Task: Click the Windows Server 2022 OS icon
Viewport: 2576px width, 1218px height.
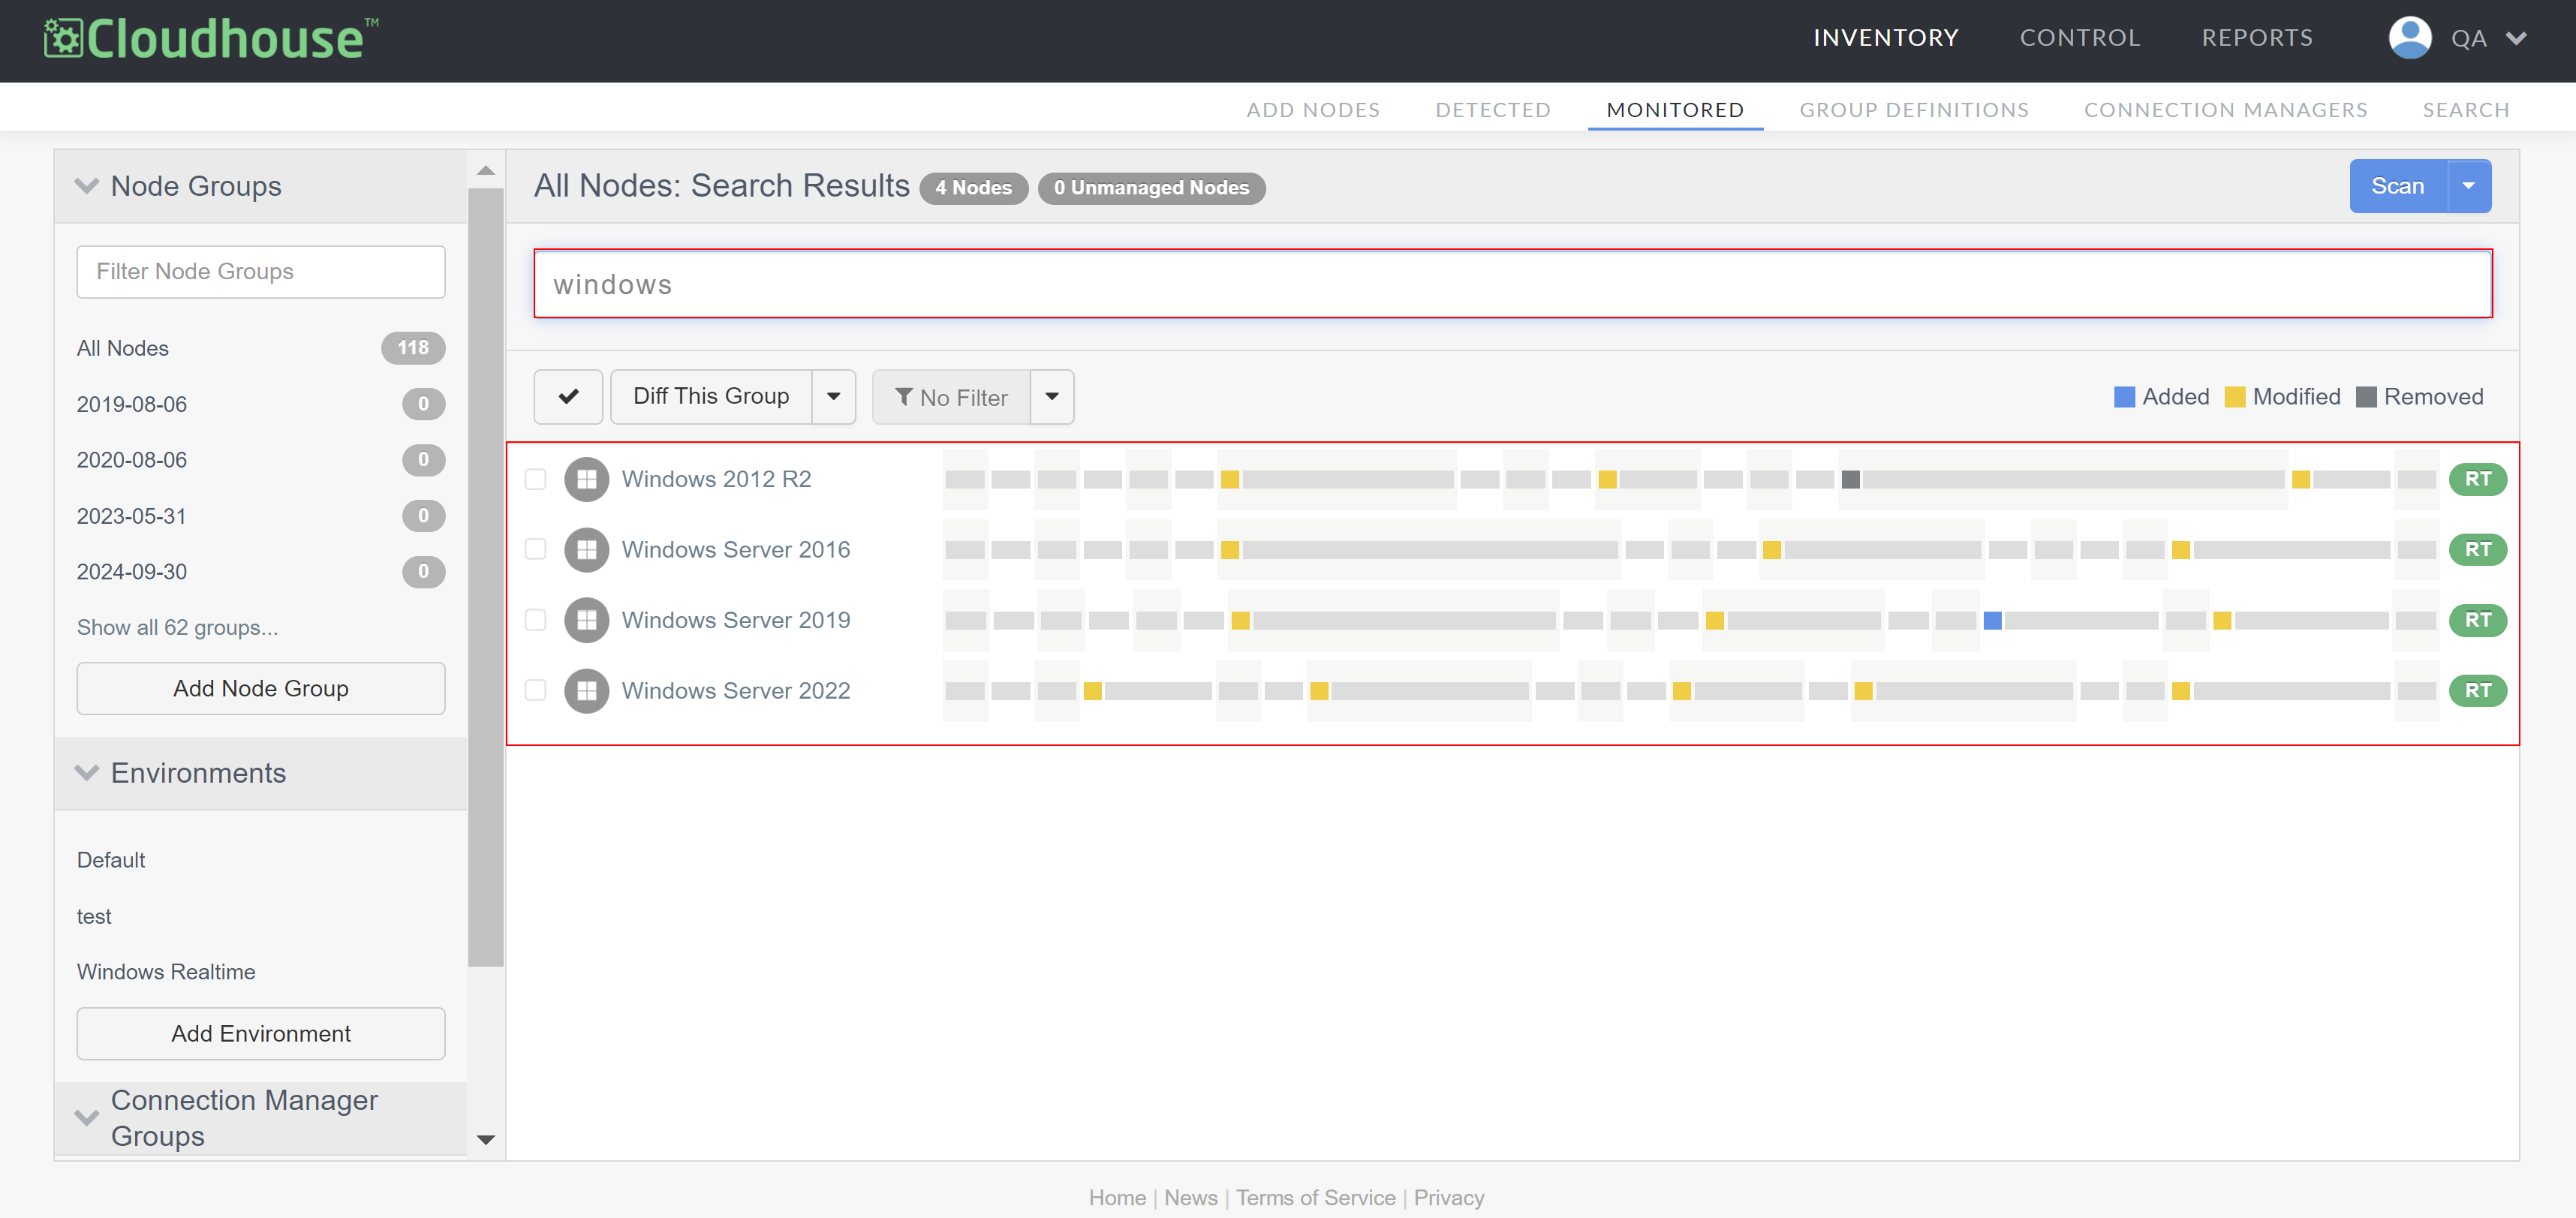Action: tap(586, 690)
